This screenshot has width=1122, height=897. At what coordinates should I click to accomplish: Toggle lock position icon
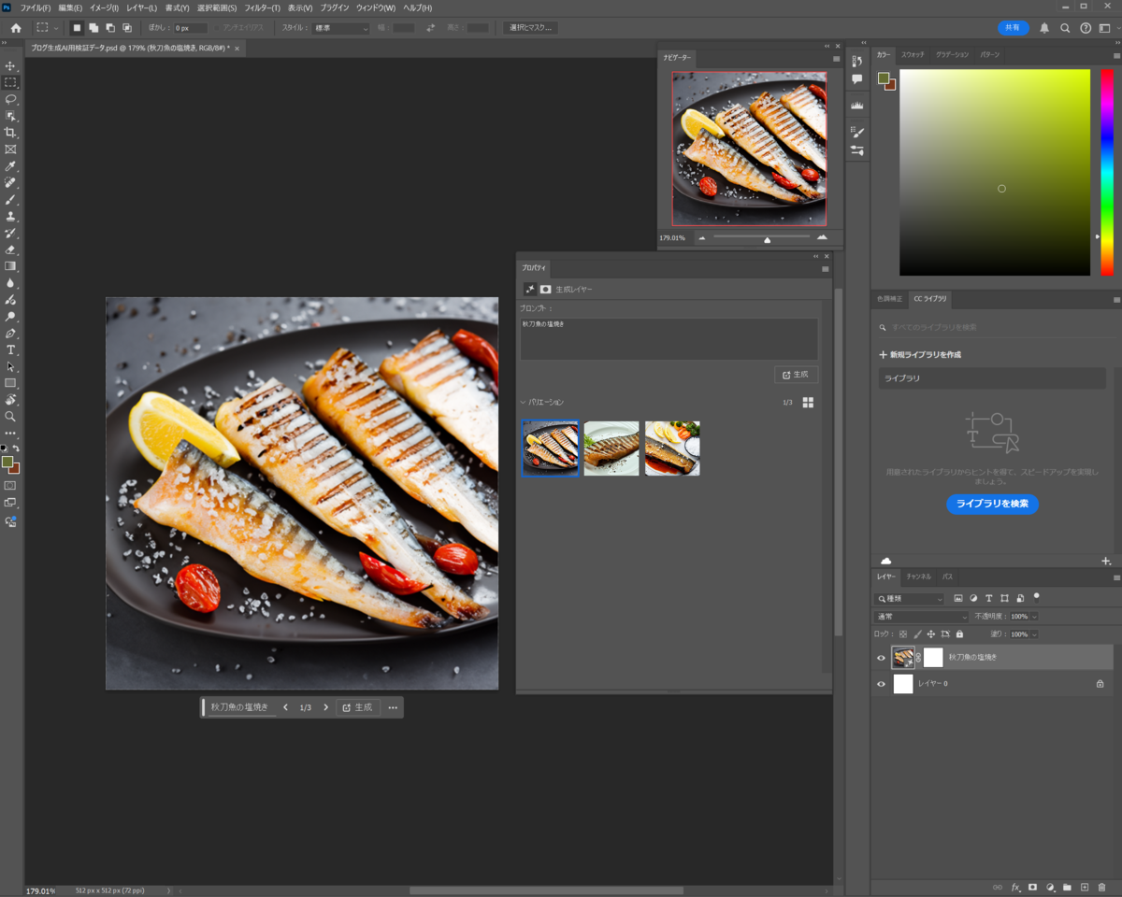tap(931, 634)
